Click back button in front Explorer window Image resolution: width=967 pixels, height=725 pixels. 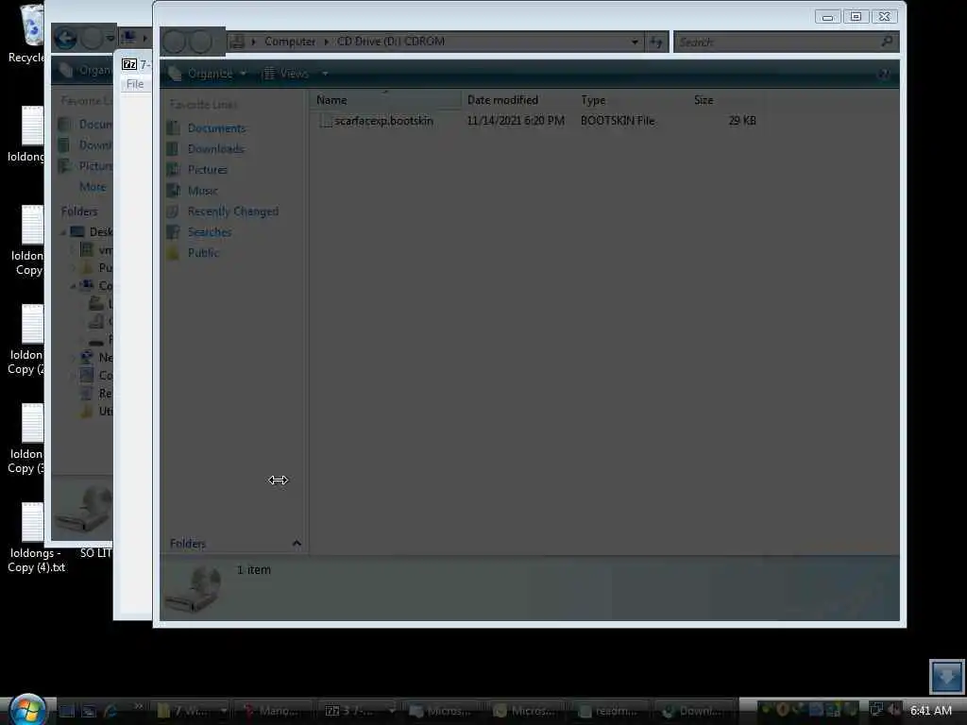175,42
